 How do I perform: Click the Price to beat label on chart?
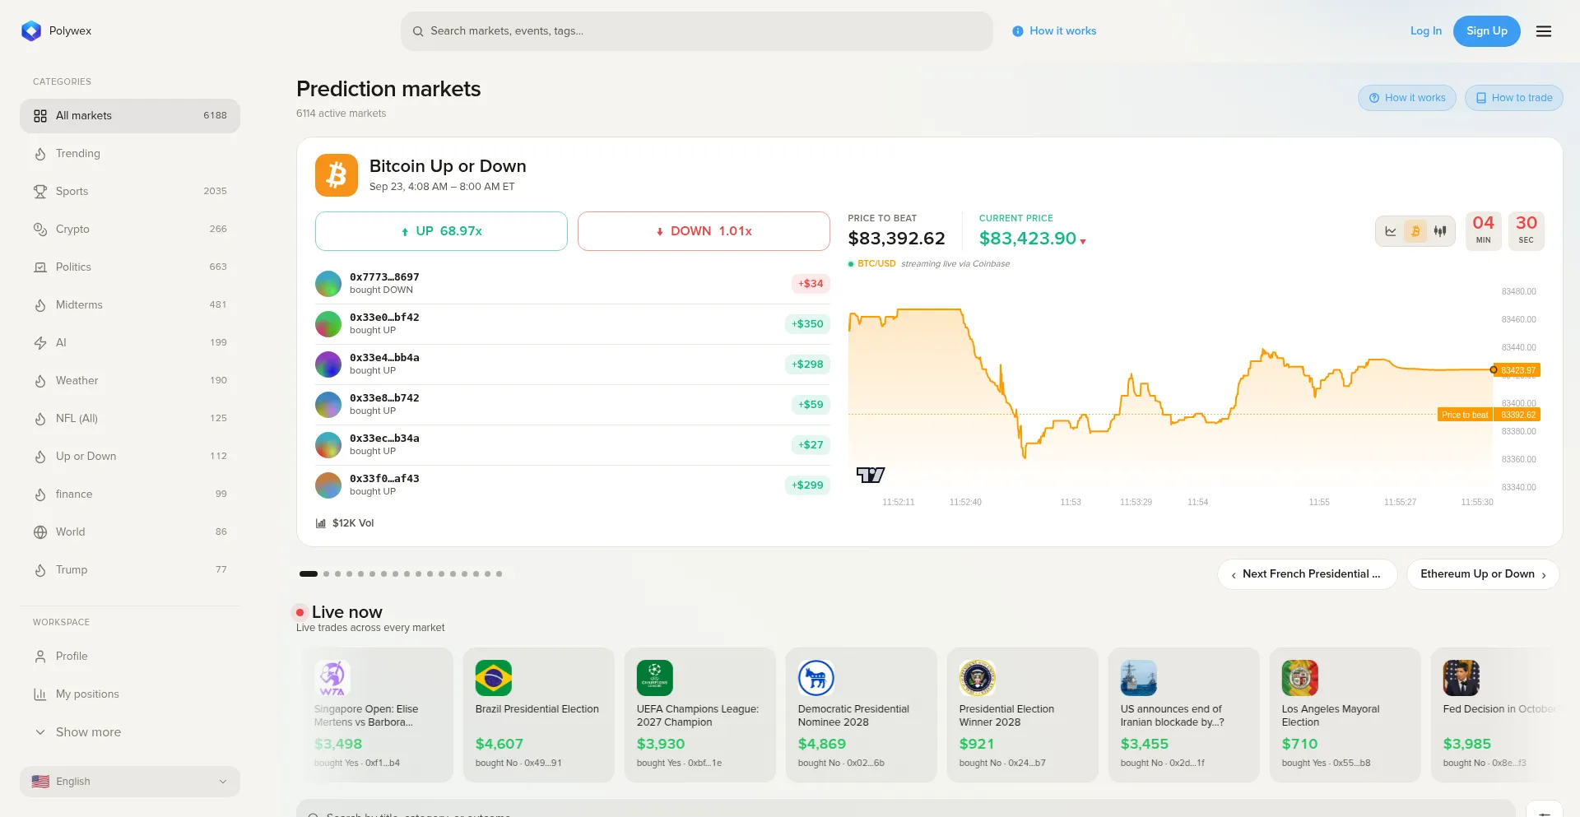tap(1465, 415)
